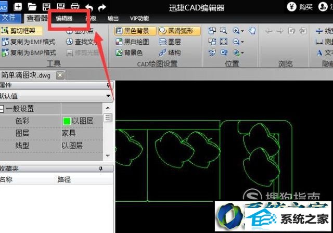The height and width of the screenshot is (233, 333).
Task: Click the properties scroll up arrow
Action: point(108,108)
